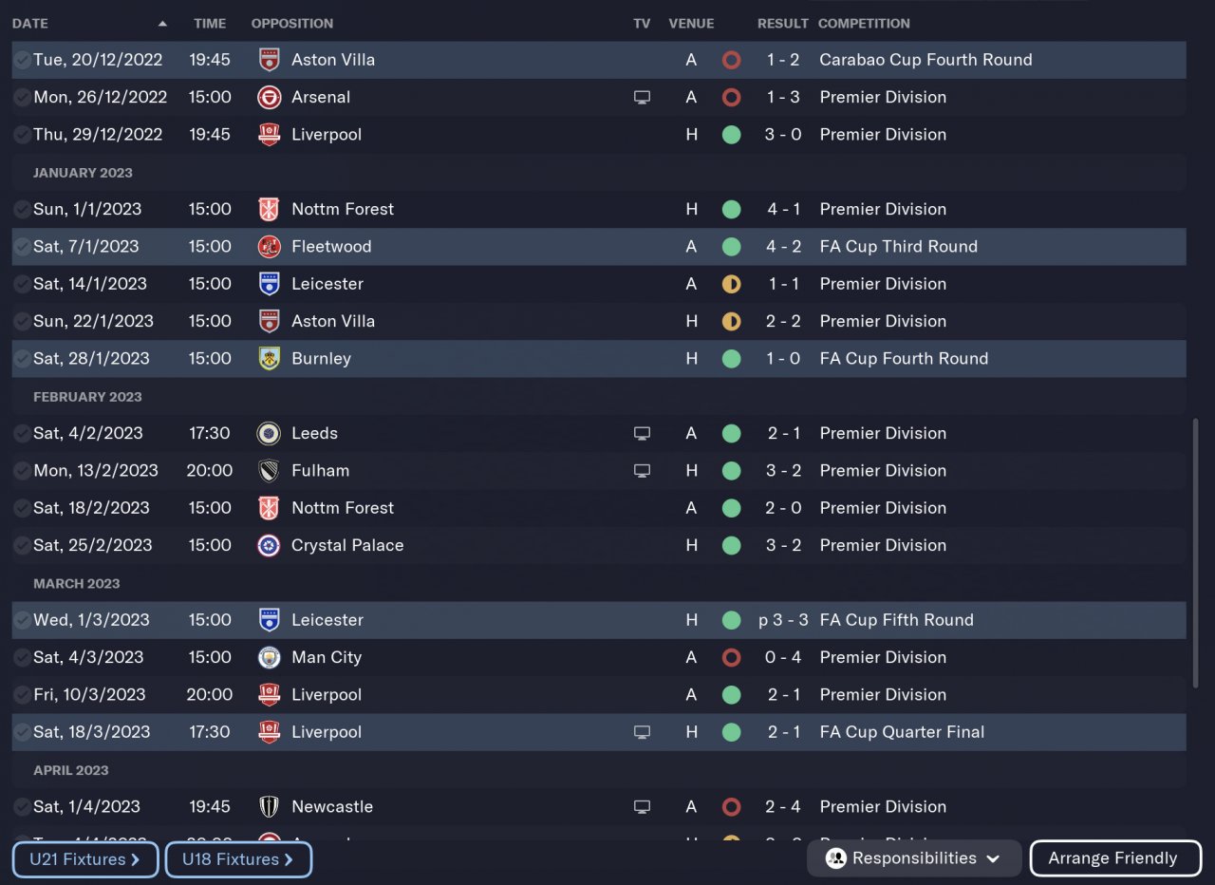Click the Leeds club crest
The width and height of the screenshot is (1215, 885).
(270, 433)
